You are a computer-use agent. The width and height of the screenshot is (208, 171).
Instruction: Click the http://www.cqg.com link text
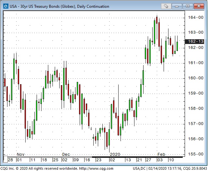(96, 169)
